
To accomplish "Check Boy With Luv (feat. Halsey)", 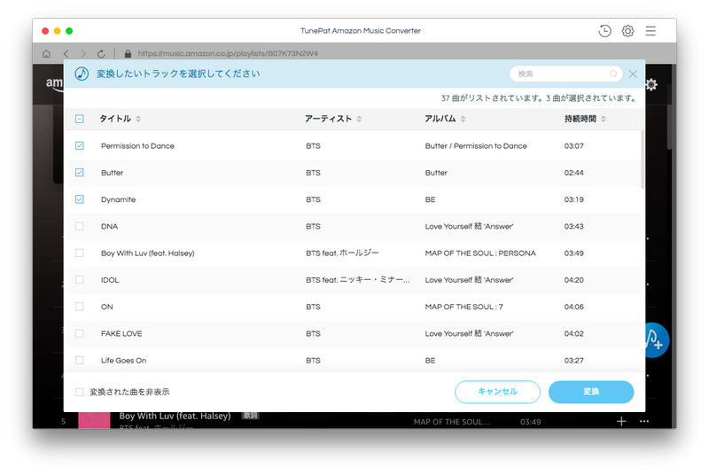I will pos(80,253).
